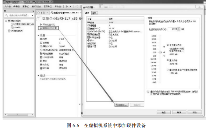This screenshot has height=129, width=206.
Task: Close the 主页 tab with its X
Action: [x=47, y=13]
